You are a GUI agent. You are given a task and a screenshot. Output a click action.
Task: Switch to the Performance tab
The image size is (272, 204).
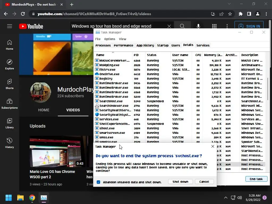(x=124, y=45)
